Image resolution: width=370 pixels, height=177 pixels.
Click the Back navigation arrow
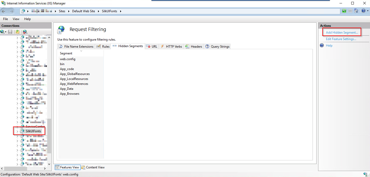click(4, 11)
